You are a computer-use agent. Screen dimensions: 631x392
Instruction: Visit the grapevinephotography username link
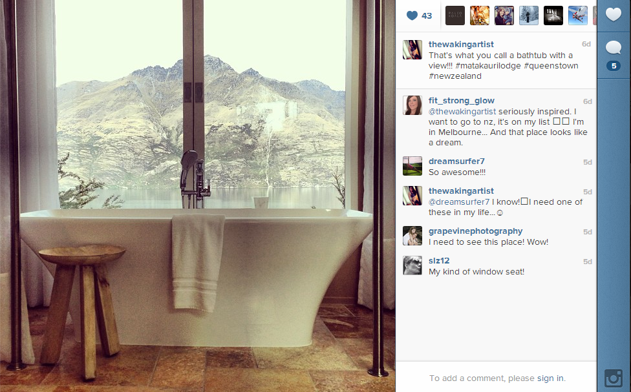tap(475, 231)
